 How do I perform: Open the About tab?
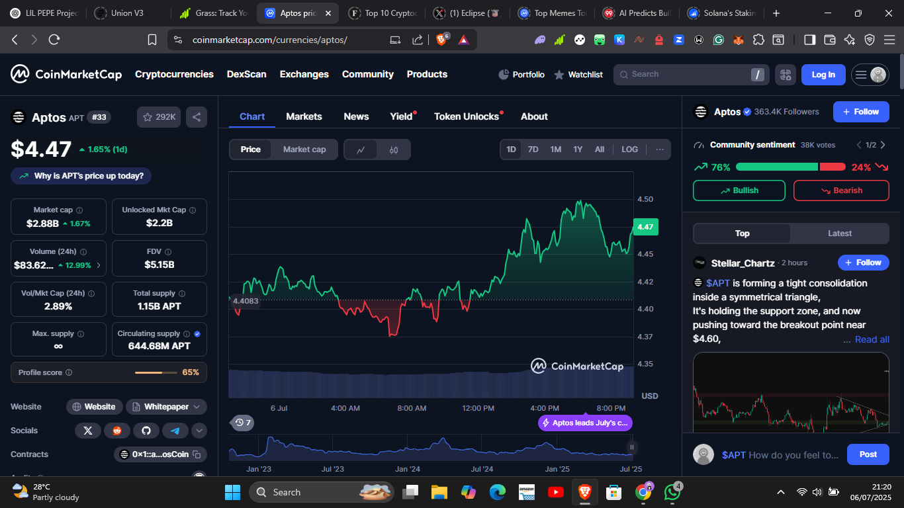(x=534, y=116)
